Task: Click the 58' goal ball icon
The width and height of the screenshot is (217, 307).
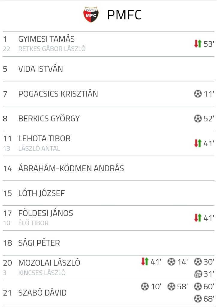Action: (x=171, y=287)
